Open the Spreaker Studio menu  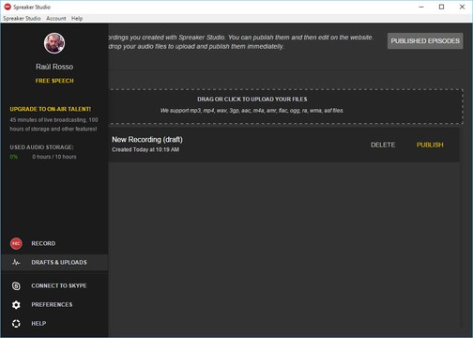(22, 19)
